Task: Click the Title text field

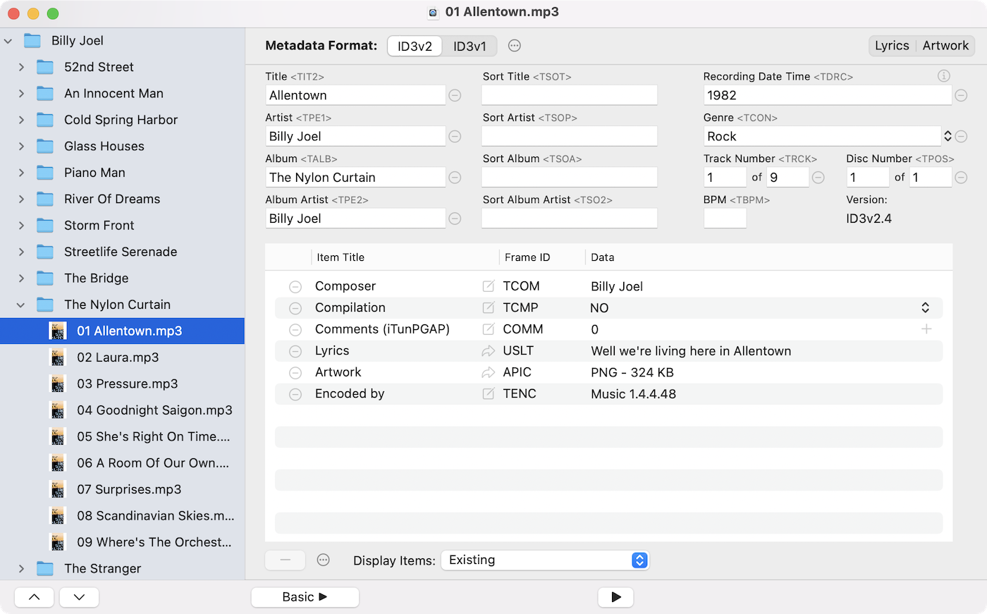Action: 356,95
